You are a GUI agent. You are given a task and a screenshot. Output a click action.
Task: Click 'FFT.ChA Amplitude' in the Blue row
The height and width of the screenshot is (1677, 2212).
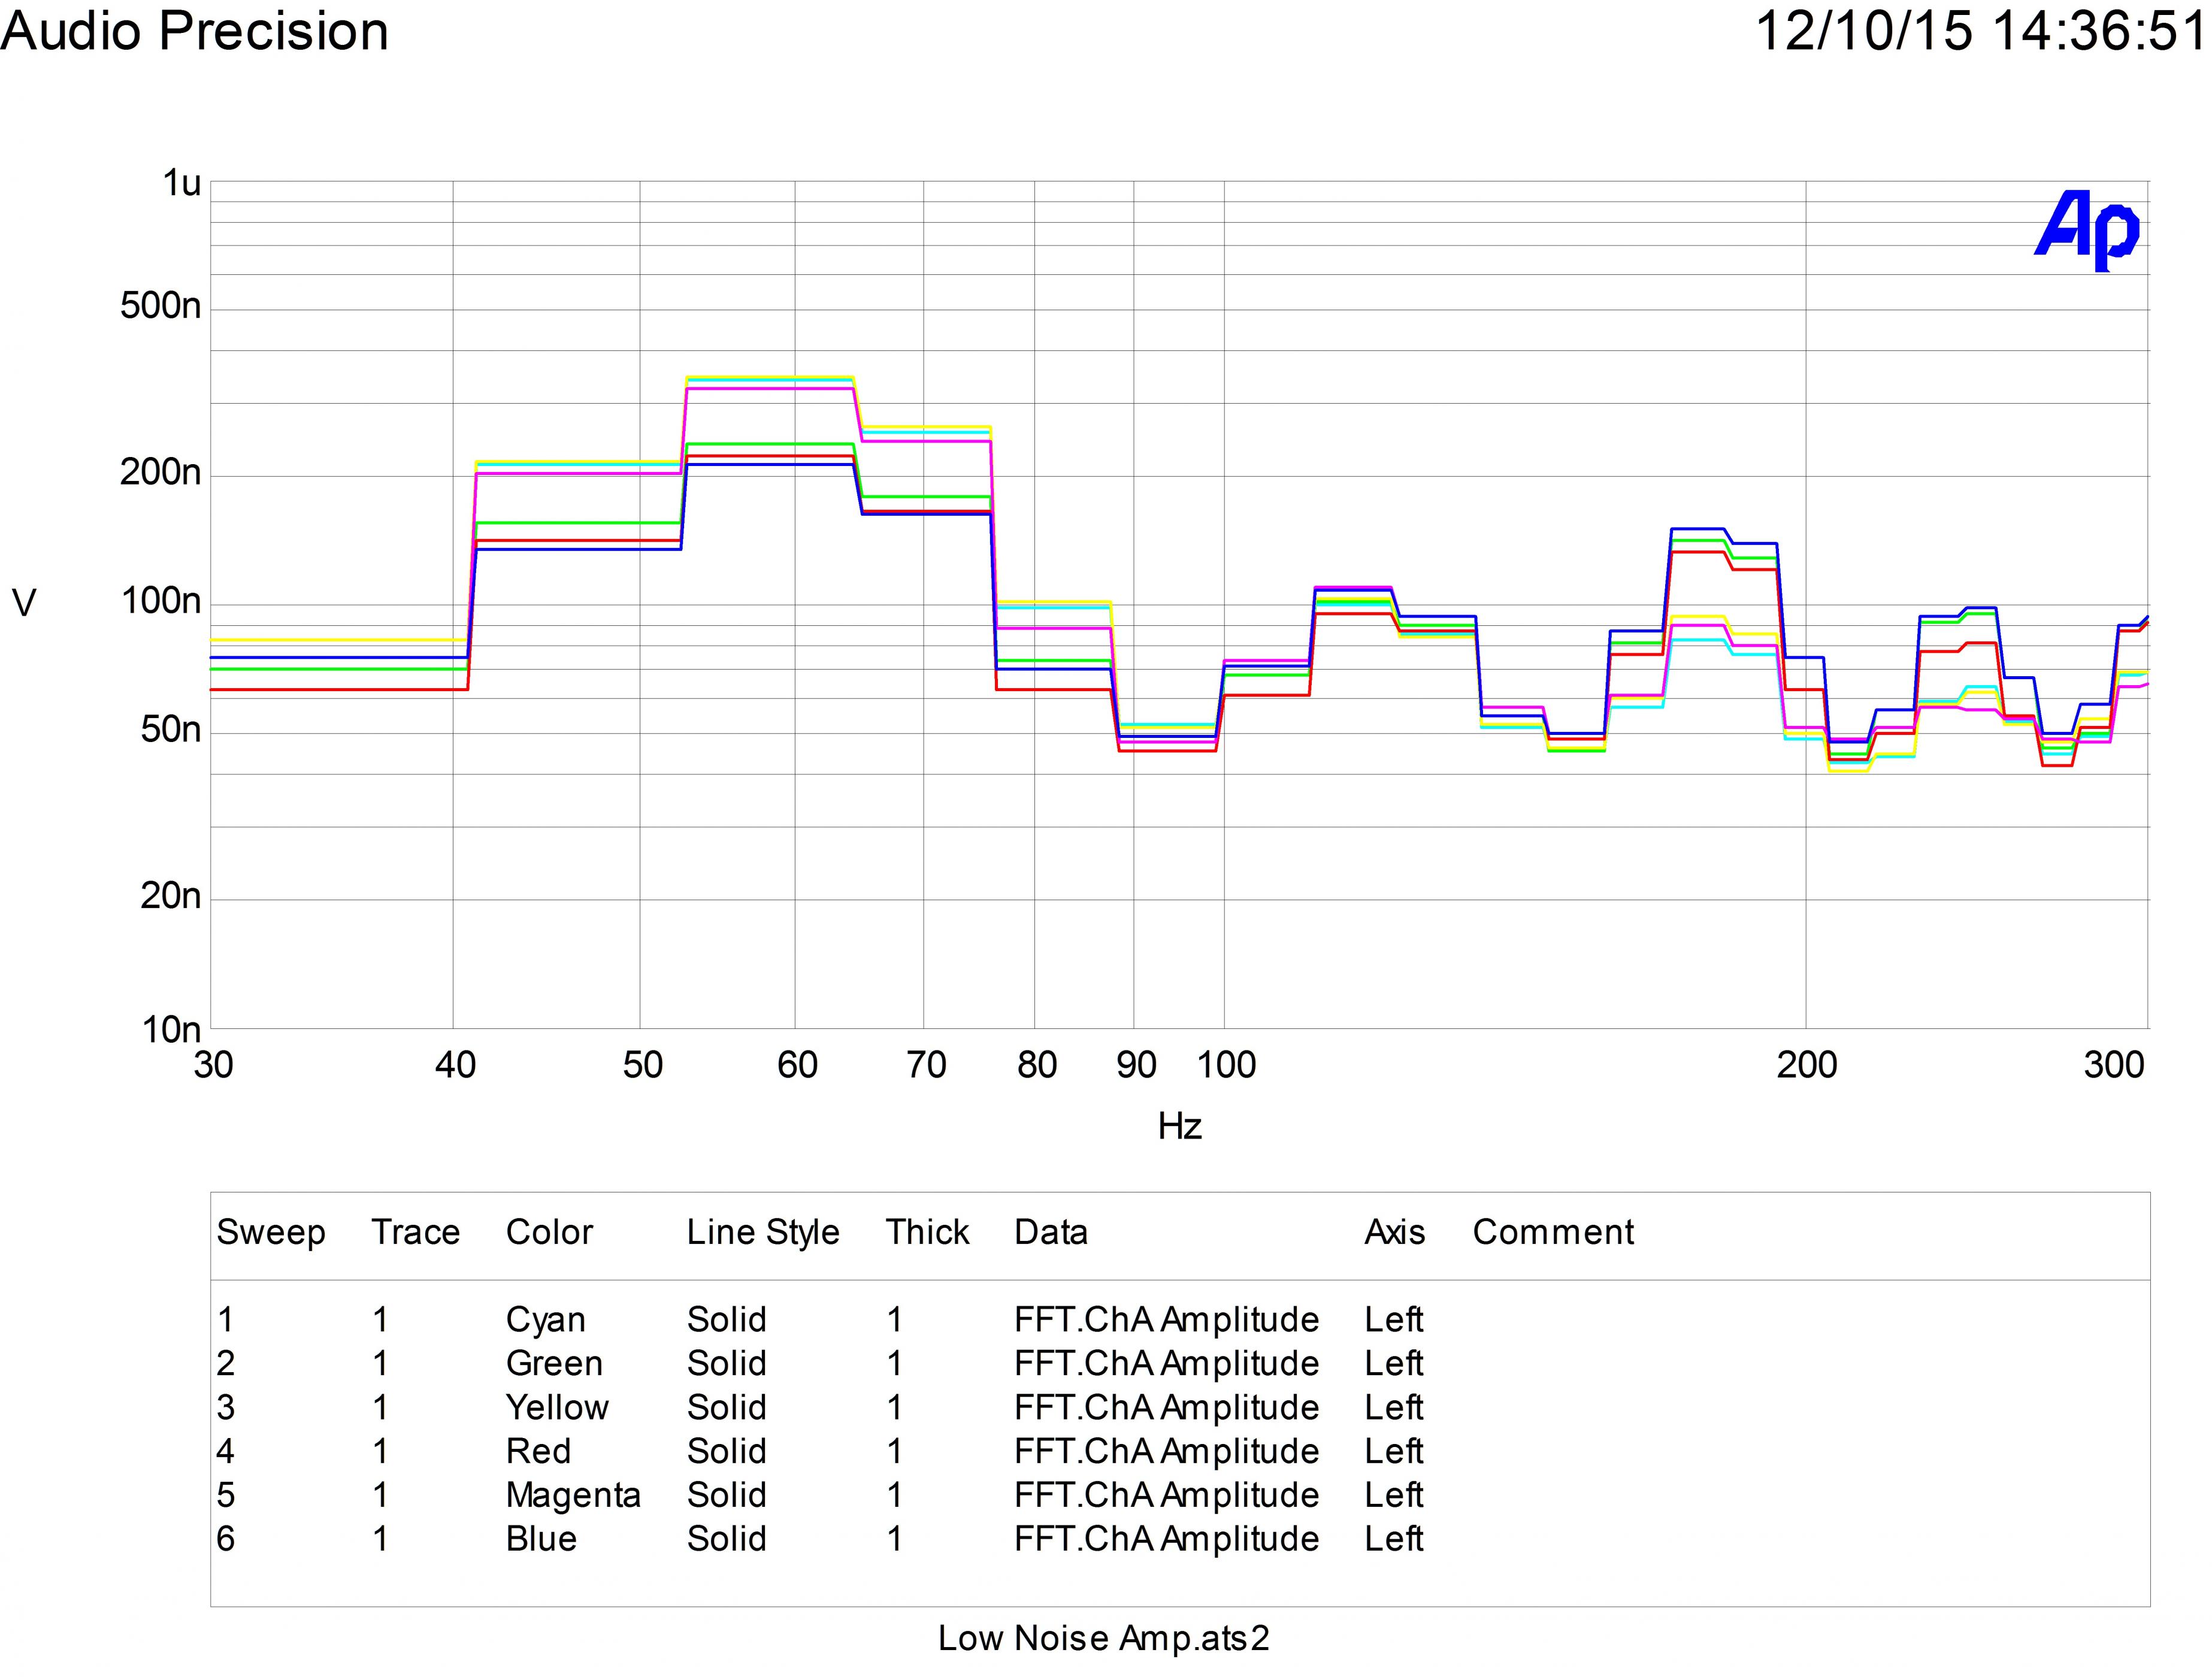(x=1167, y=1540)
